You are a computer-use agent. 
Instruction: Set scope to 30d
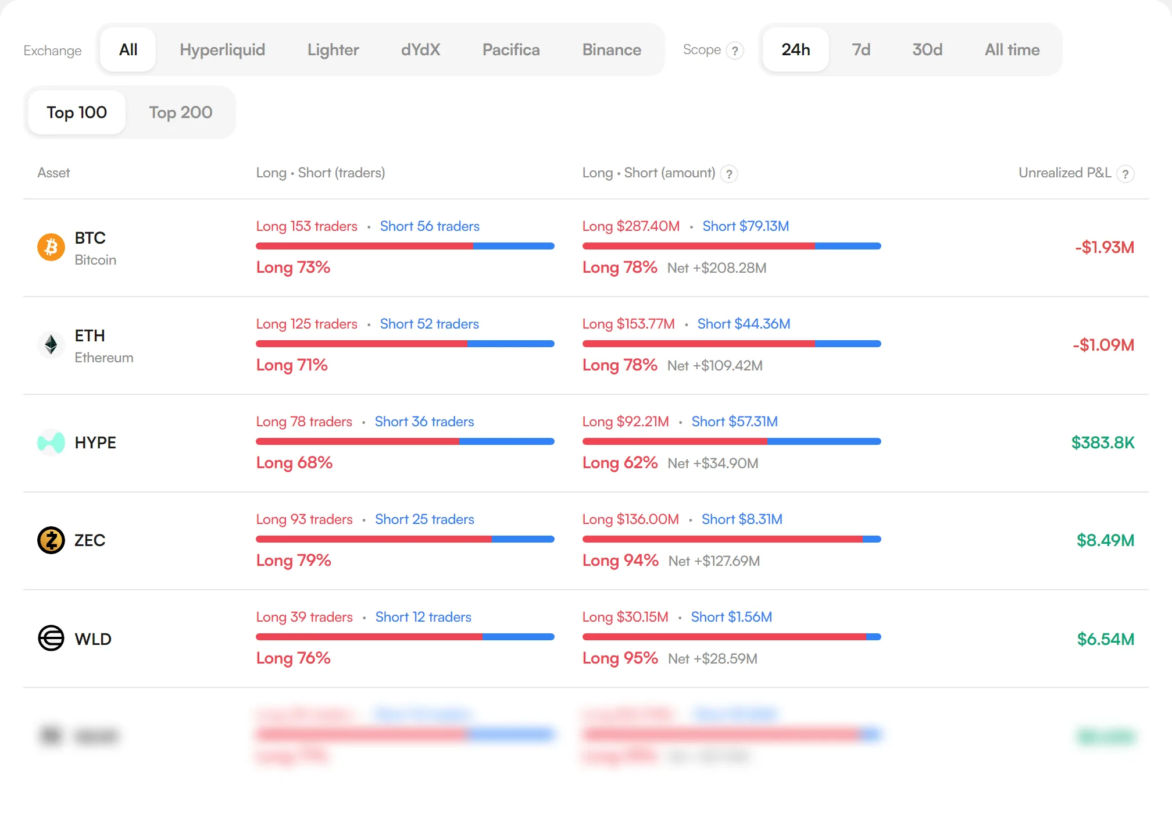tap(927, 49)
